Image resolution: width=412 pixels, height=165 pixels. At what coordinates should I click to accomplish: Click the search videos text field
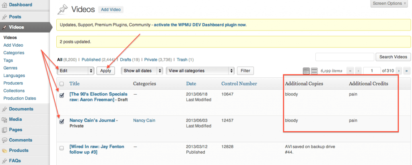coord(344,57)
